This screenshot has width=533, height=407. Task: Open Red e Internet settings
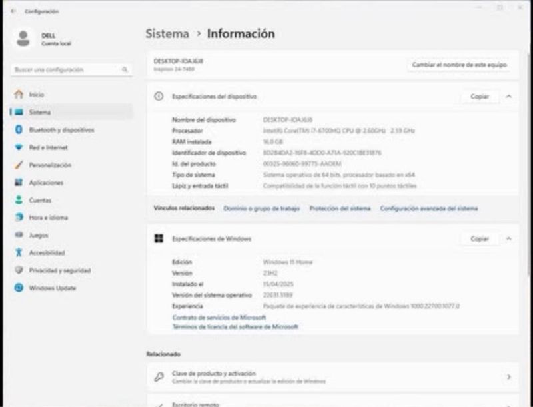[x=71, y=147]
